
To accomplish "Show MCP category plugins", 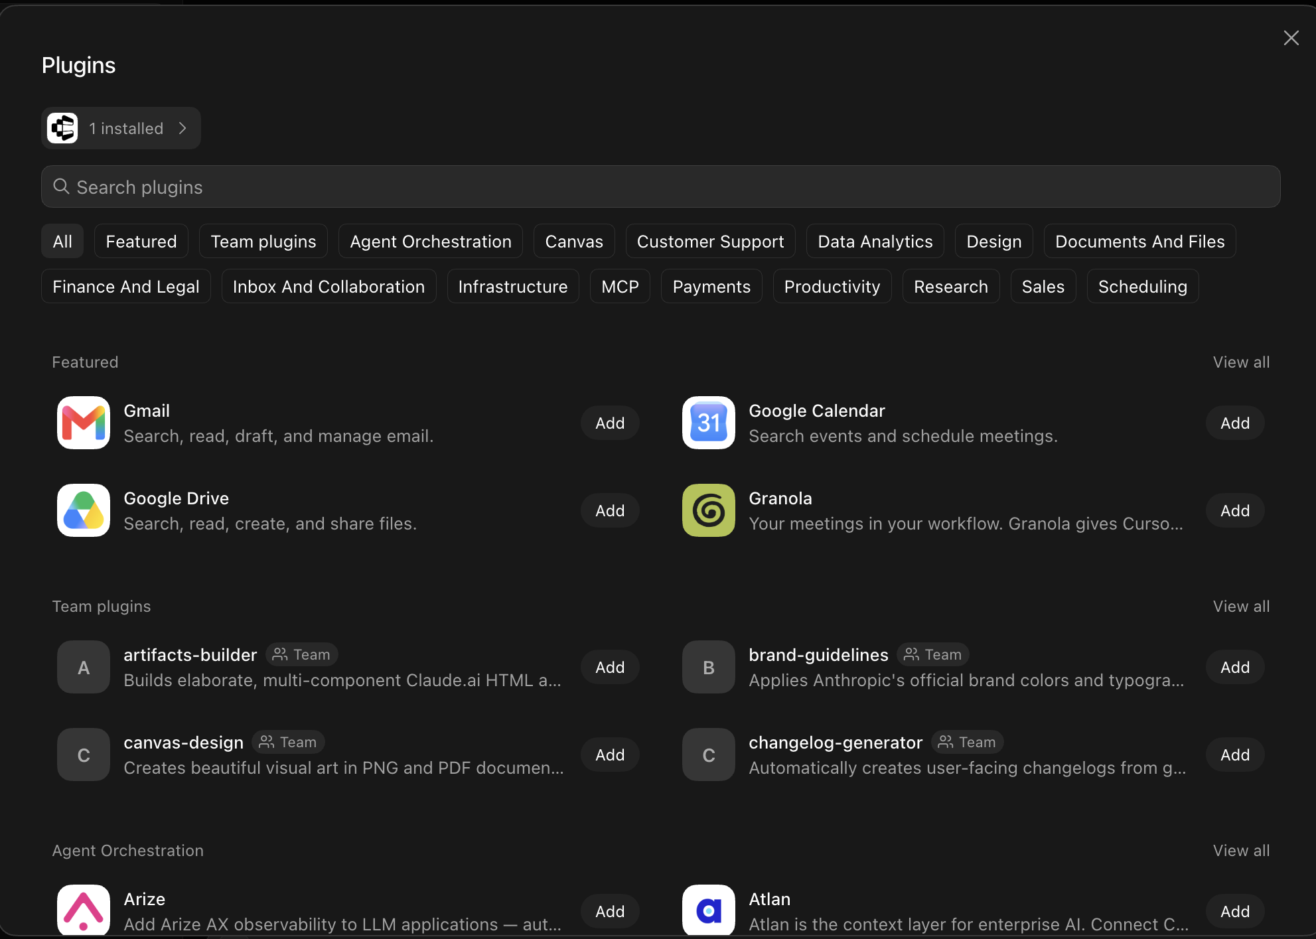I will (620, 286).
